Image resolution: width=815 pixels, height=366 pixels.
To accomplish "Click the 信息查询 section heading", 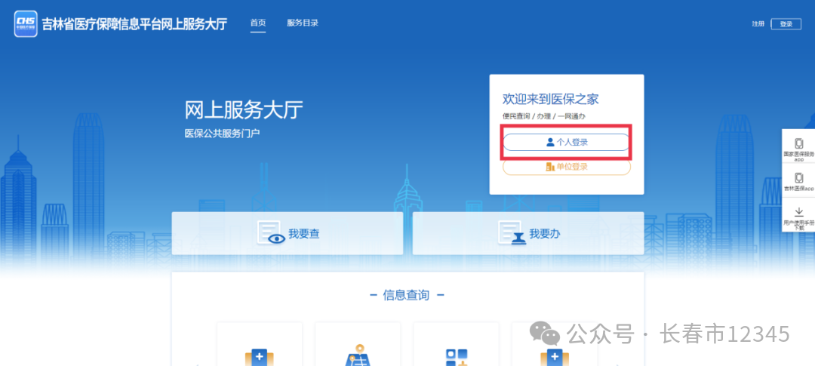I will pyautogui.click(x=407, y=295).
